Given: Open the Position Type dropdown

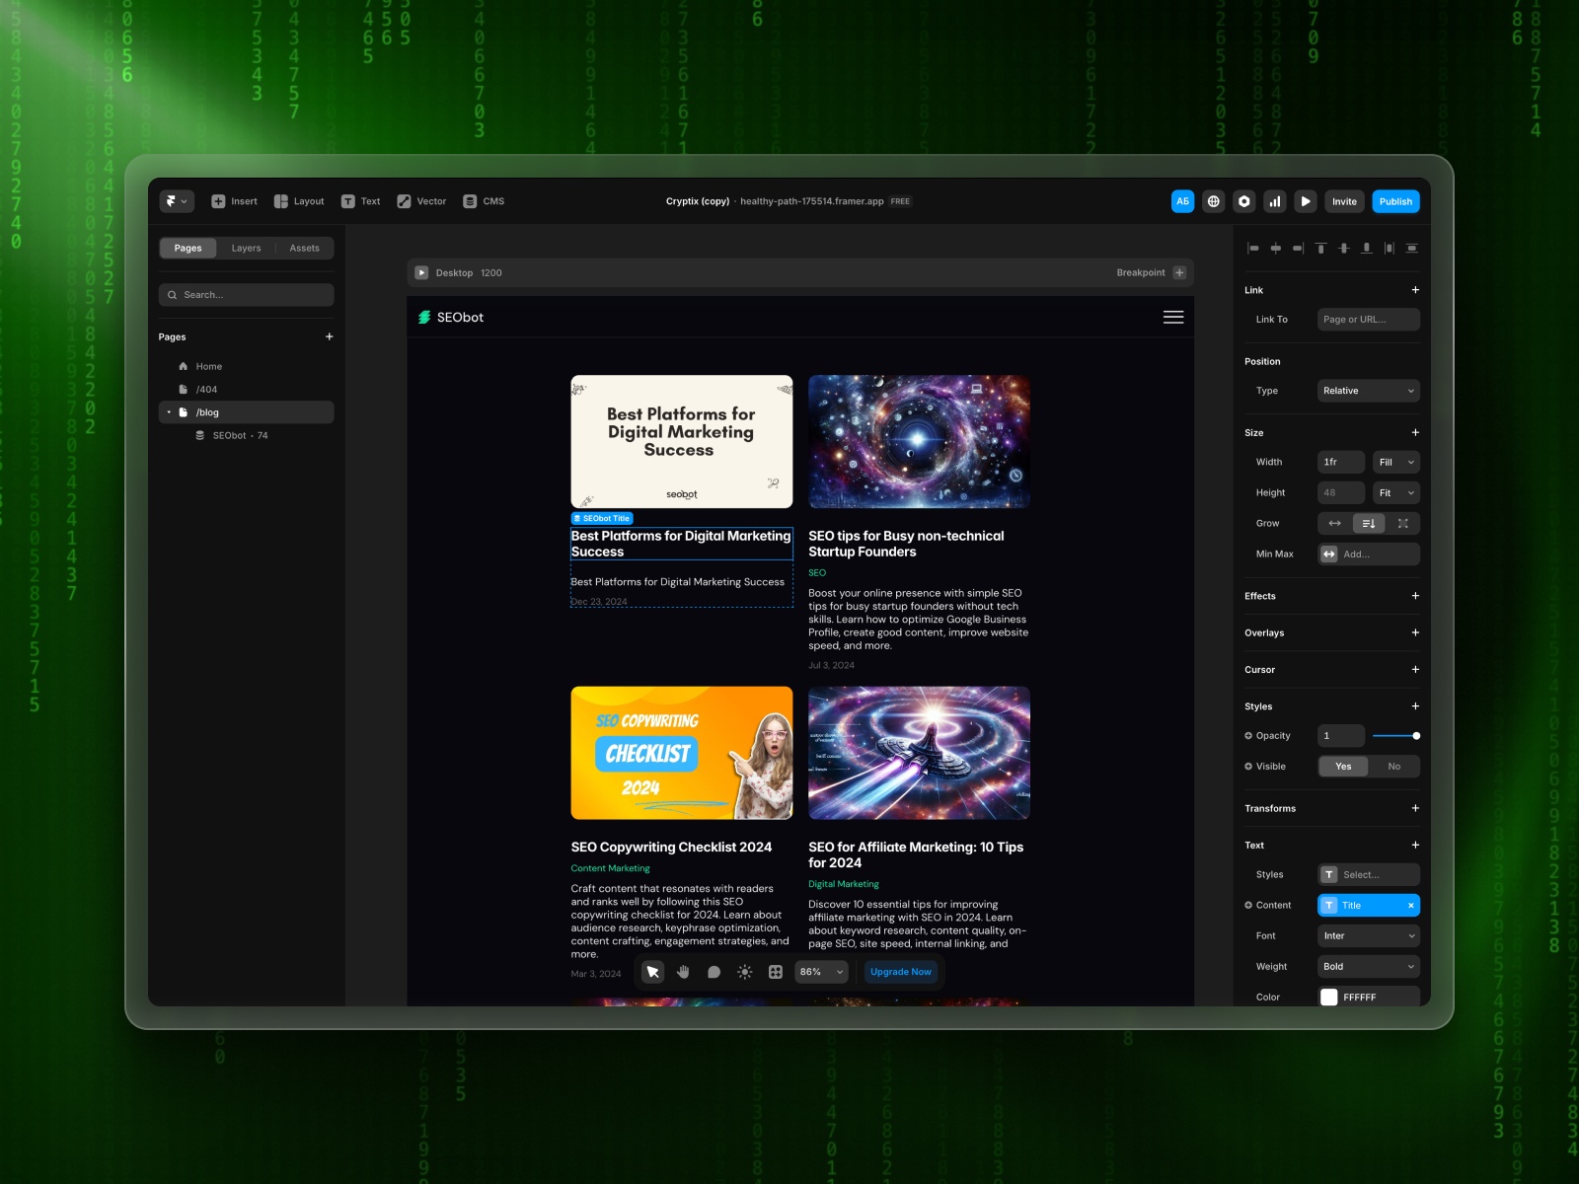Looking at the screenshot, I should point(1368,391).
